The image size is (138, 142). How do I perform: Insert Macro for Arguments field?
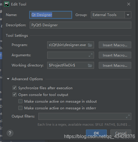pyautogui.click(x=115, y=55)
